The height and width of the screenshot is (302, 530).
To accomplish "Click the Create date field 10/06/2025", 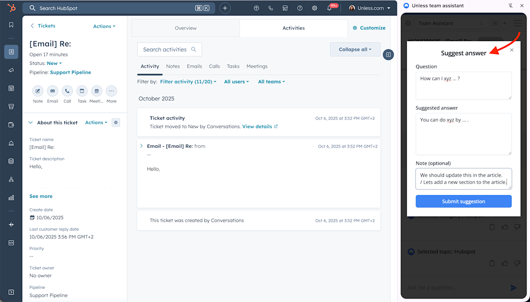I will click(47, 218).
